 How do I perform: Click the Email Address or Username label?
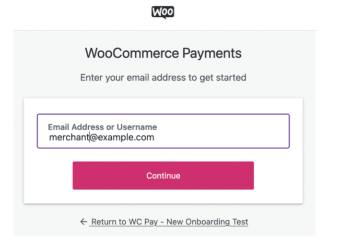pyautogui.click(x=103, y=127)
